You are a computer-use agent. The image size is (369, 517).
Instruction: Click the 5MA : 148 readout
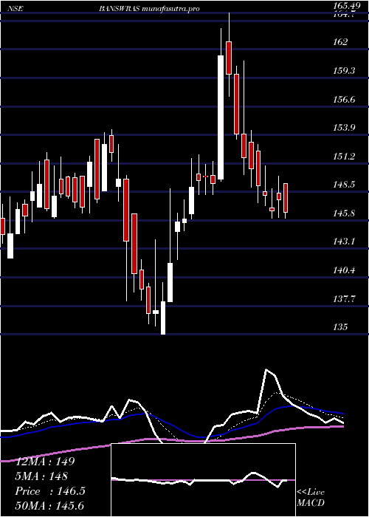pos(41,476)
